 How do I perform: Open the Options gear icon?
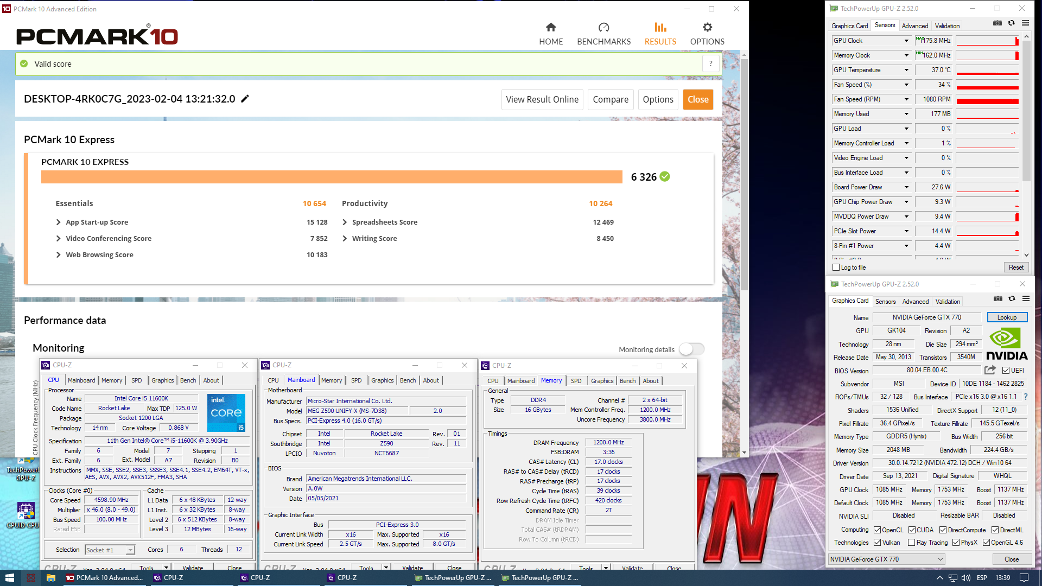tap(707, 27)
